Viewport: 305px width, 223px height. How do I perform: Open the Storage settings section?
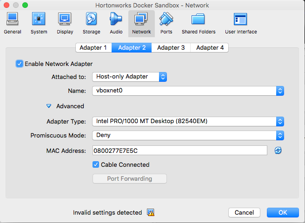(91, 23)
